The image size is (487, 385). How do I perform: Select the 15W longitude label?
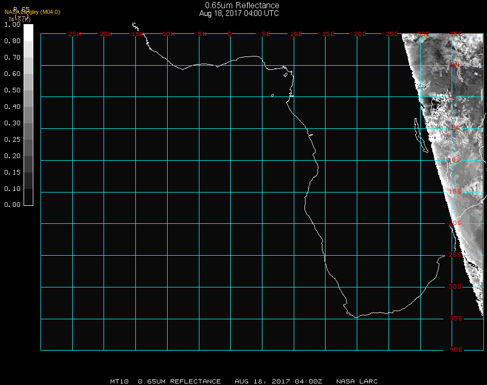click(138, 34)
